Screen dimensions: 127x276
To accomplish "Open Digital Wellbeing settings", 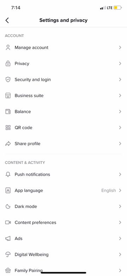I will (64, 254).
